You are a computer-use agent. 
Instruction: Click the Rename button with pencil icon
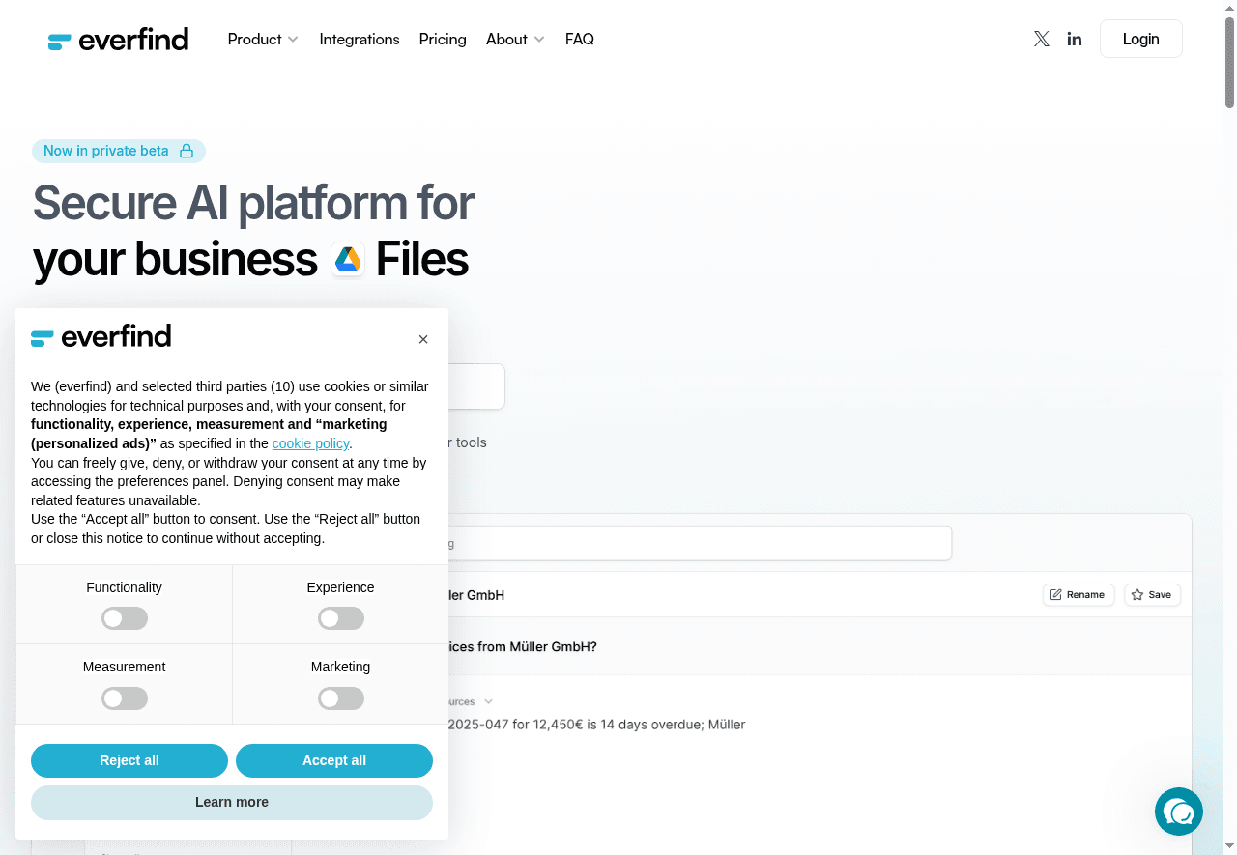(1078, 594)
